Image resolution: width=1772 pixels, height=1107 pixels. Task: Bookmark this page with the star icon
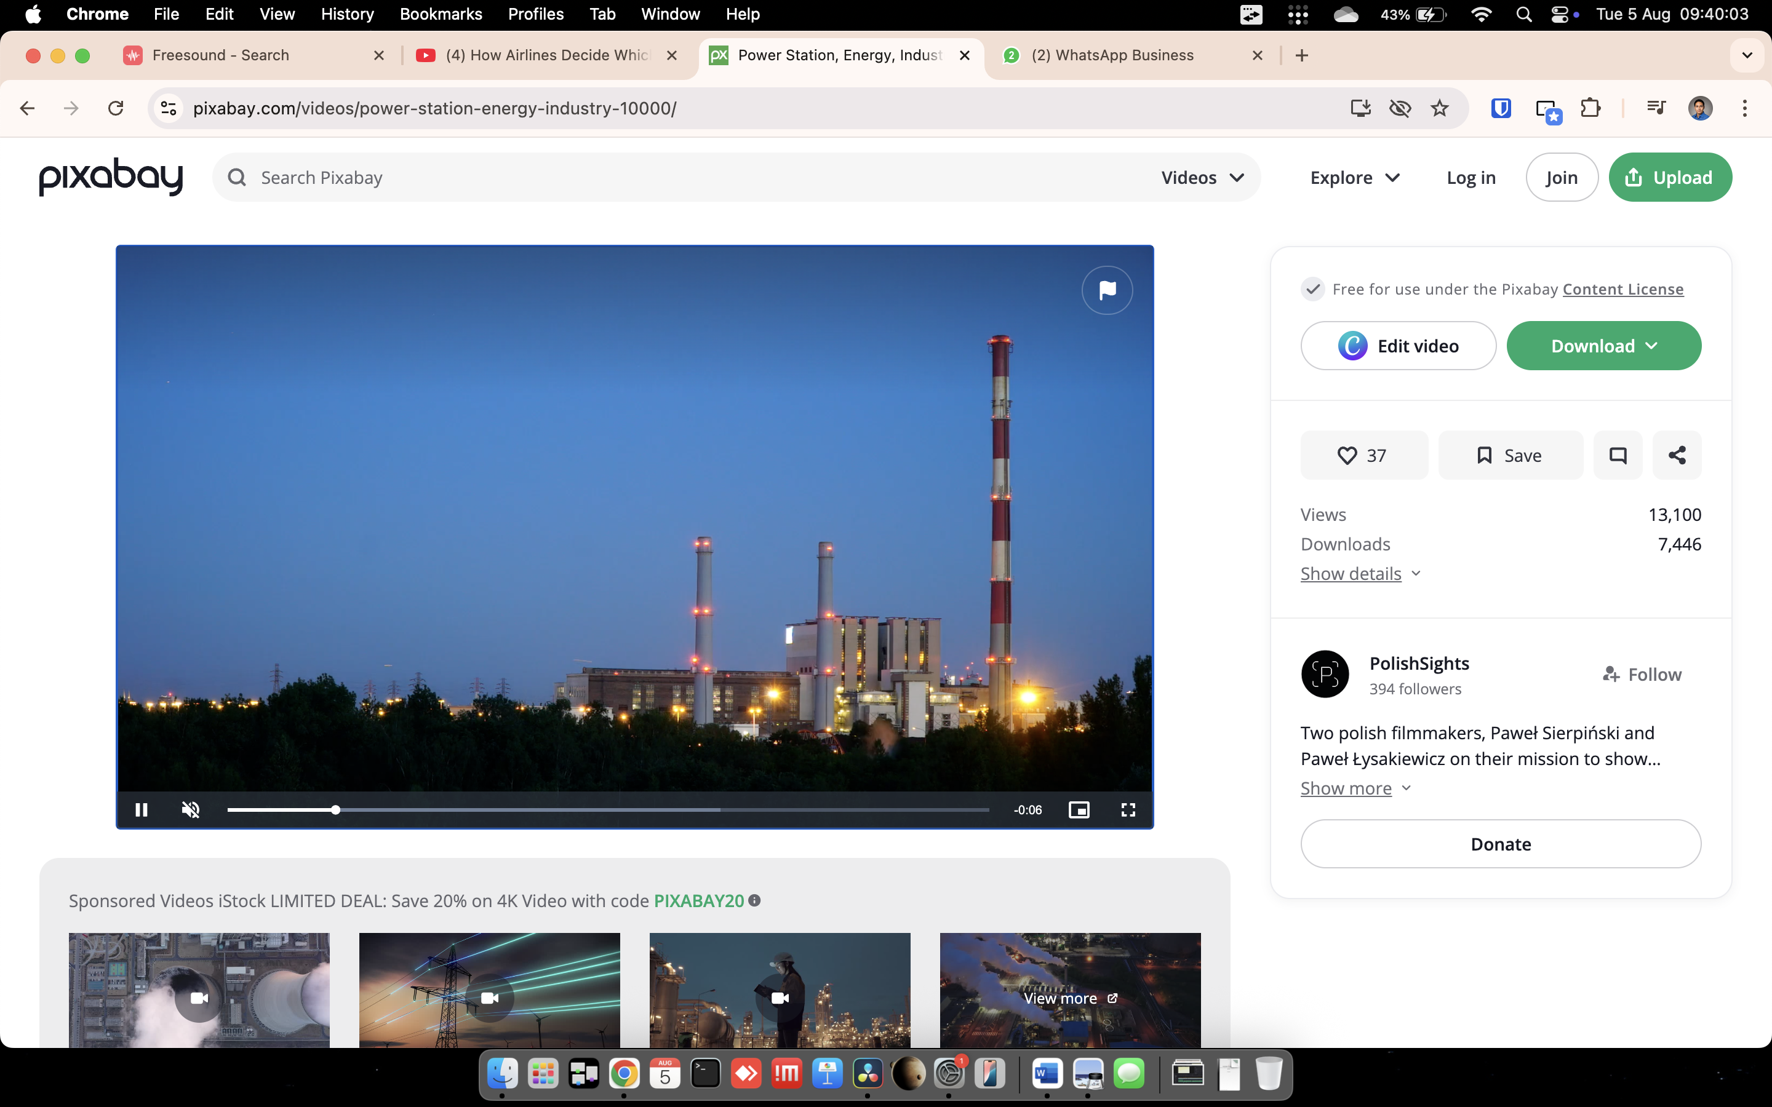[x=1439, y=108]
